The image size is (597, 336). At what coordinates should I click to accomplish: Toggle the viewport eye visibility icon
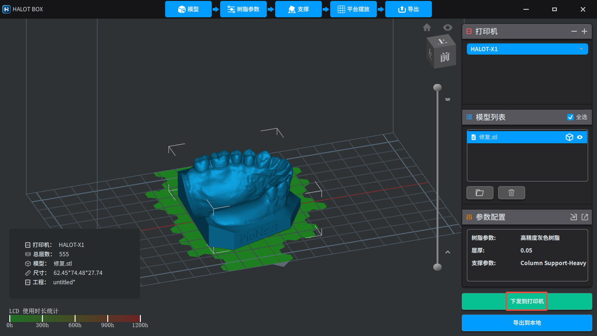point(448,28)
